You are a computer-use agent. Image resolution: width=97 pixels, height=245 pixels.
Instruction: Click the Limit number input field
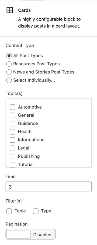coord(49,187)
